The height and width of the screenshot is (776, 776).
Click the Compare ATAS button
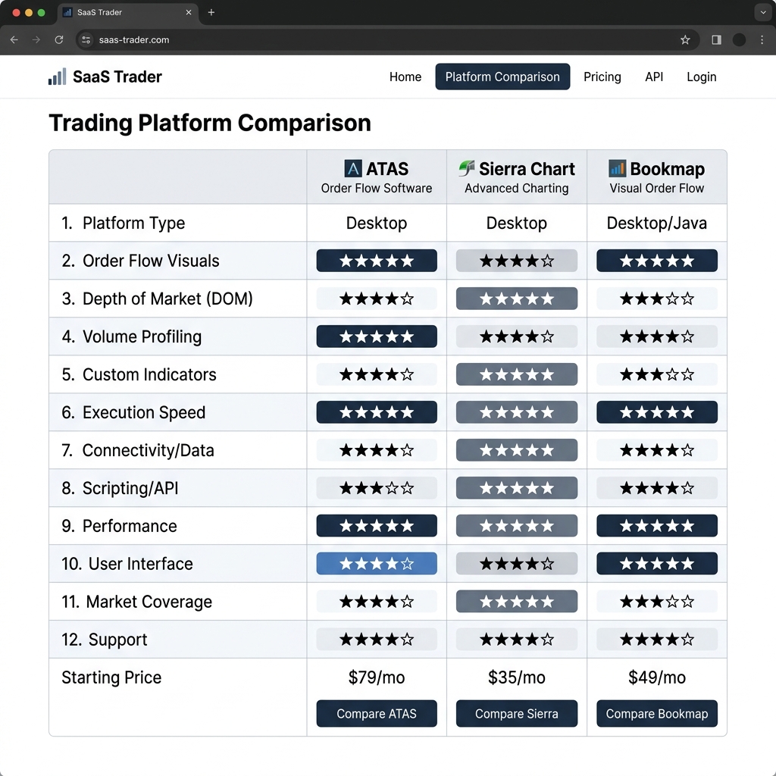click(377, 713)
